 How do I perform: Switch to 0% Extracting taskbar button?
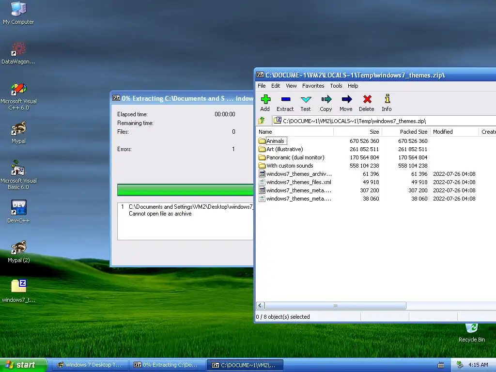167,365
